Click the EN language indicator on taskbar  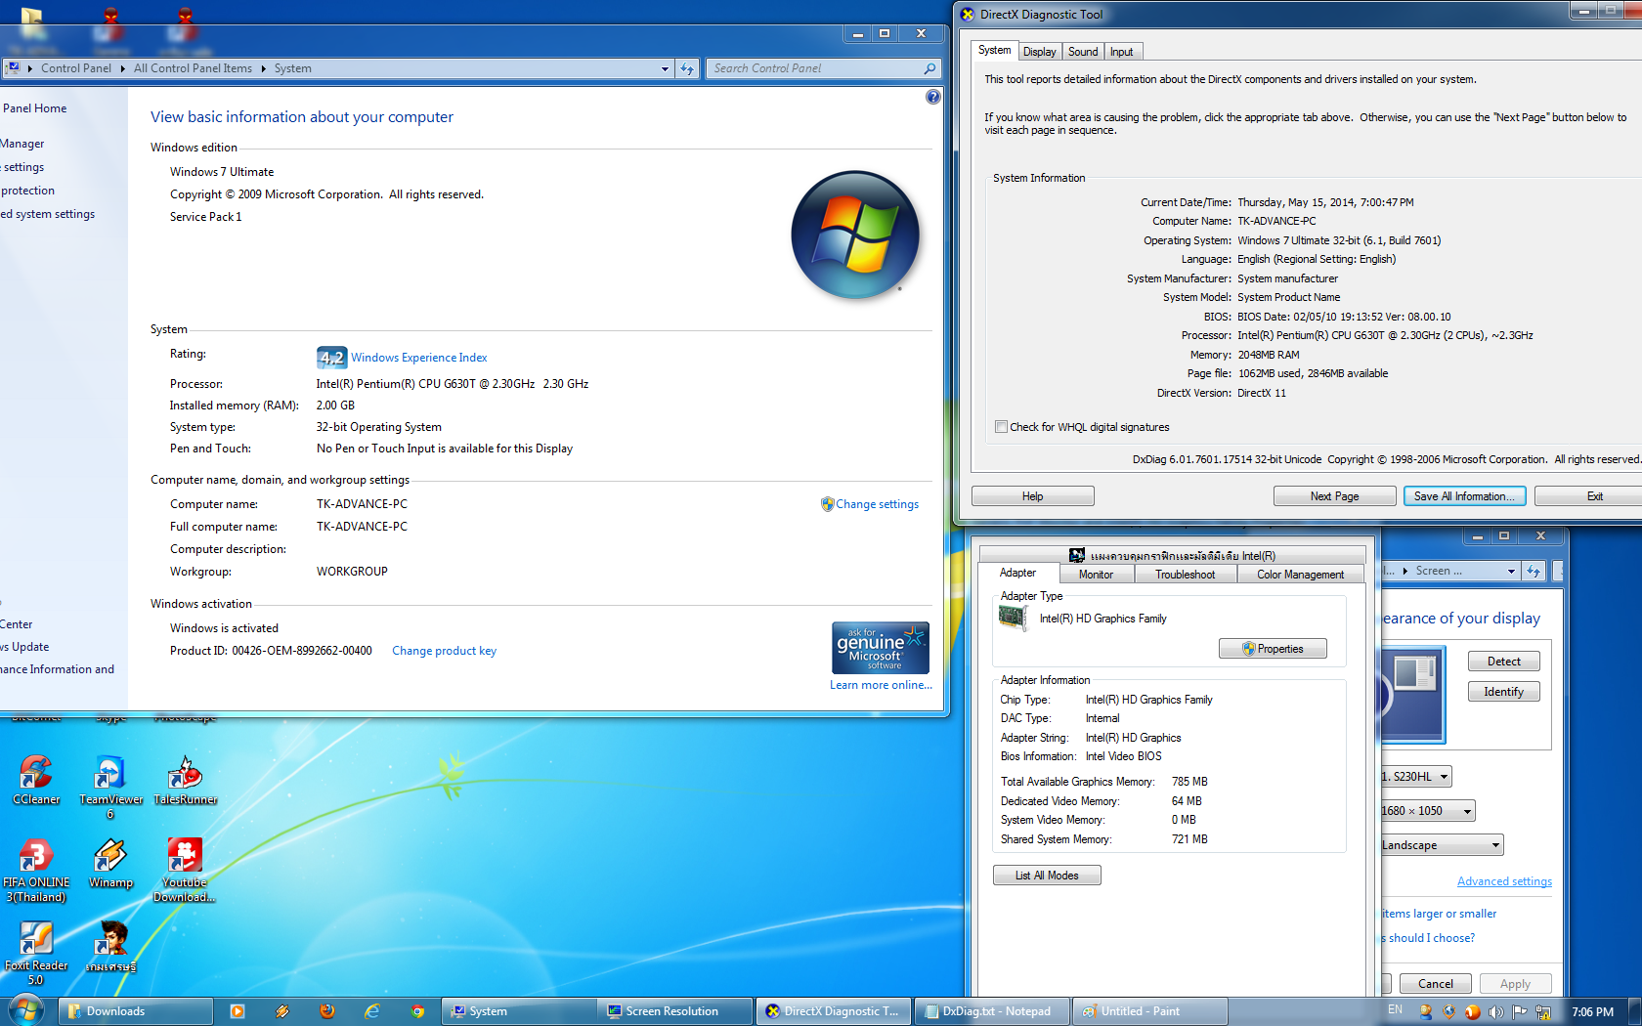(1395, 1010)
